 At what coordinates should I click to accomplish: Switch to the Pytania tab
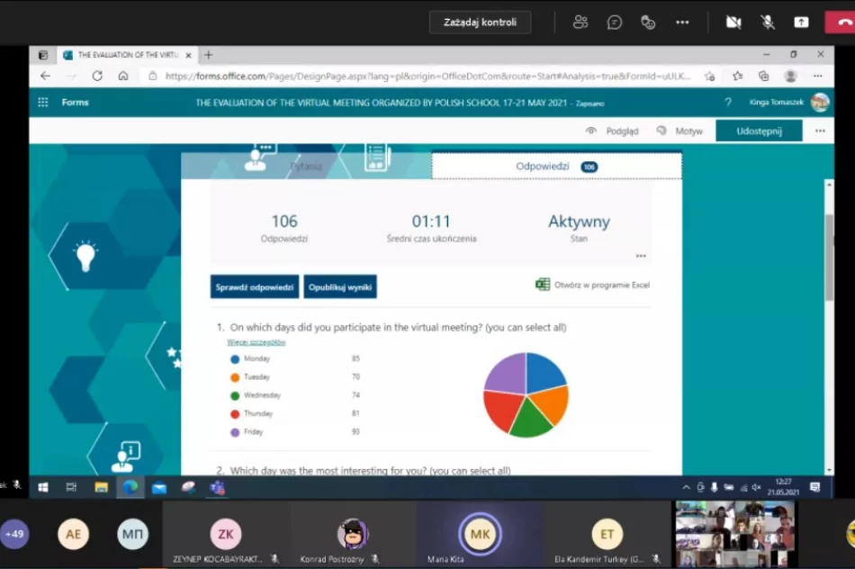[306, 167]
